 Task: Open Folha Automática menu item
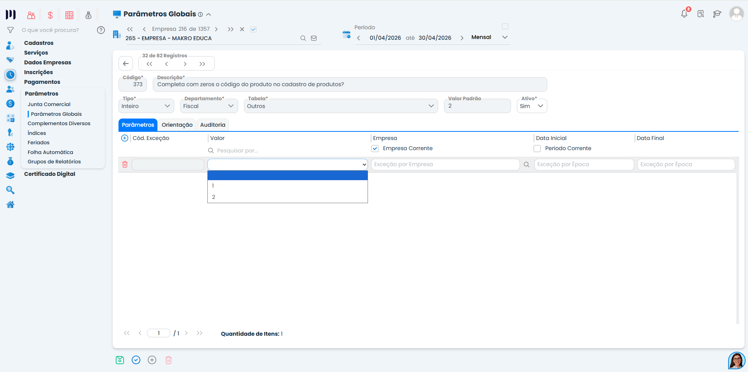click(50, 152)
